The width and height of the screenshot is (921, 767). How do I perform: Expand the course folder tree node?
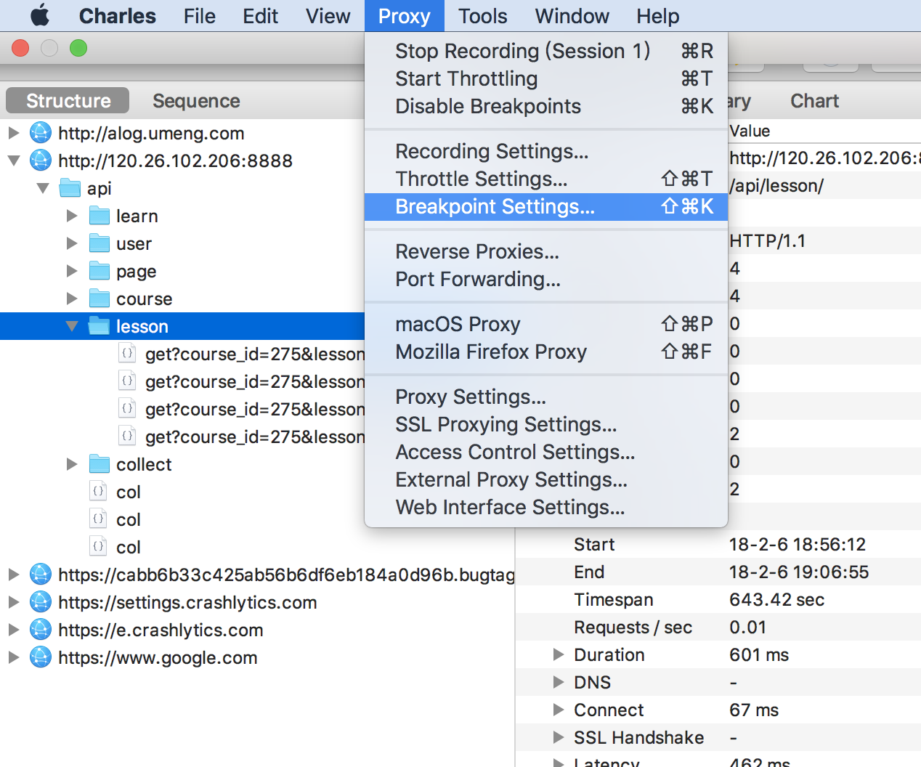point(70,298)
